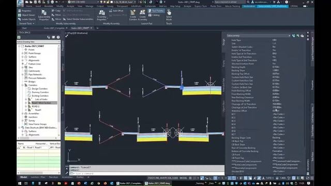This screenshot has width=331, height=186.
Task: Open the Survey ribbon tab
Action: (x=110, y=6)
